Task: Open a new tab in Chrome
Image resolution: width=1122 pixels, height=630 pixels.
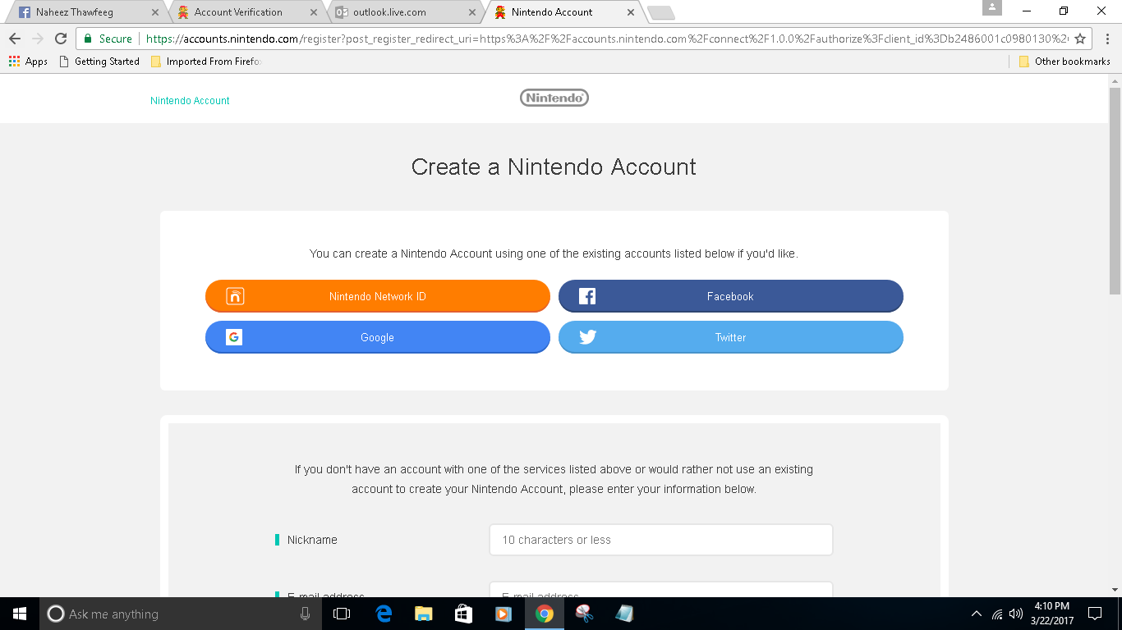Action: (x=661, y=12)
